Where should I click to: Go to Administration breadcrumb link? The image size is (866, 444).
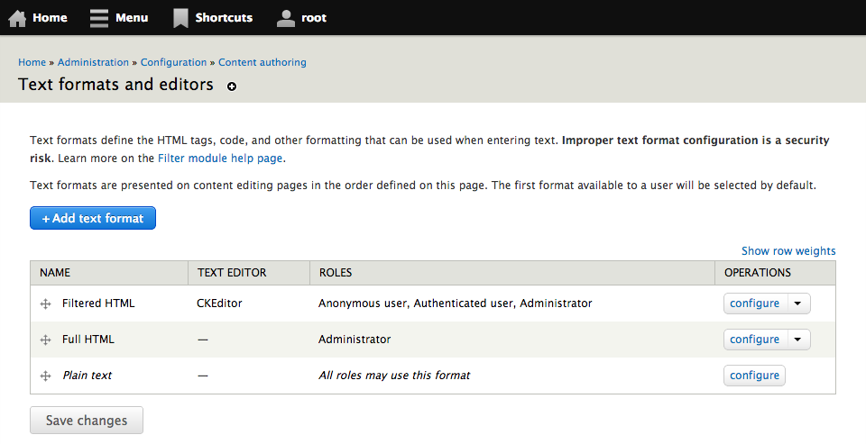click(x=93, y=62)
